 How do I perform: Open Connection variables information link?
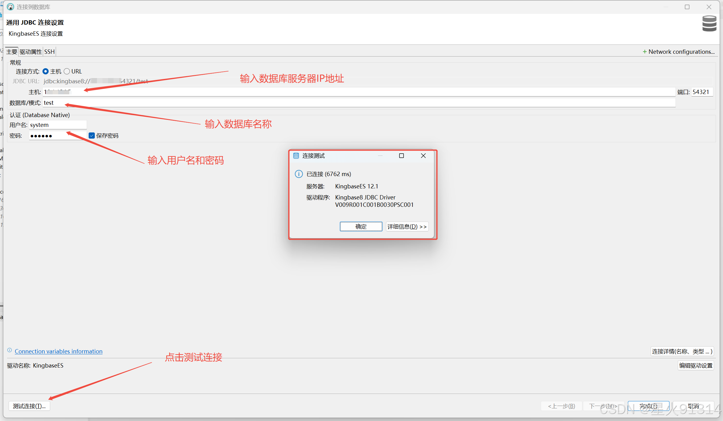(58, 351)
